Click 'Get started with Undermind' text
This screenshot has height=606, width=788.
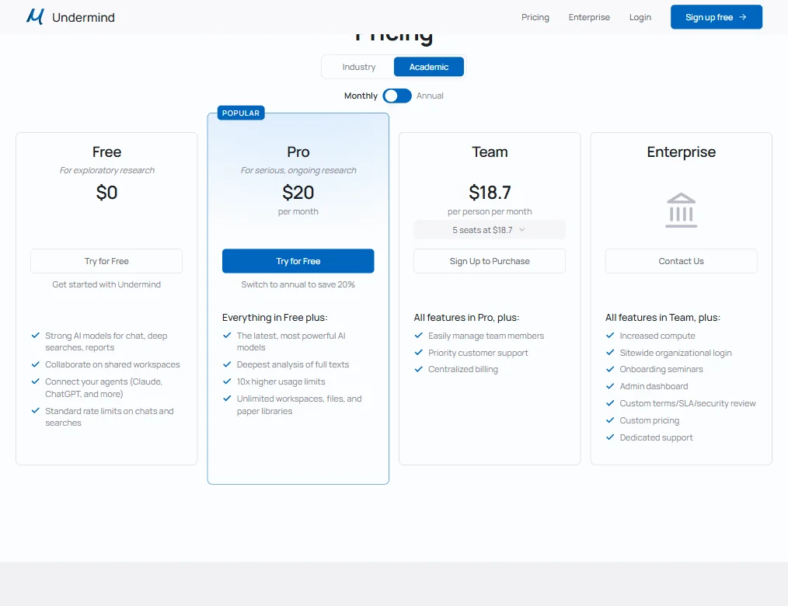(x=106, y=284)
